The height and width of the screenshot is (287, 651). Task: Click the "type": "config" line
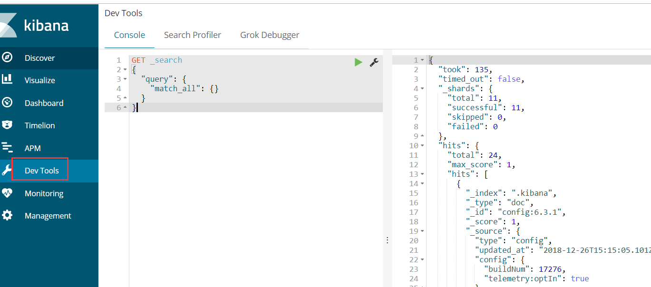coord(514,241)
